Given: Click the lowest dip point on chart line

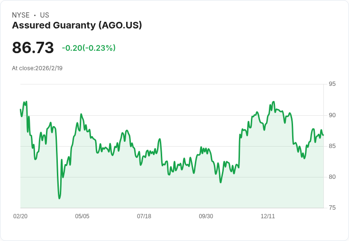Looking at the screenshot, I should [59, 198].
